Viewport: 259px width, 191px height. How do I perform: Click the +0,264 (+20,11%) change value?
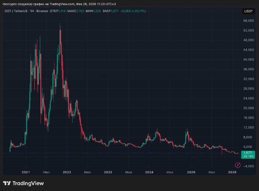(133, 11)
